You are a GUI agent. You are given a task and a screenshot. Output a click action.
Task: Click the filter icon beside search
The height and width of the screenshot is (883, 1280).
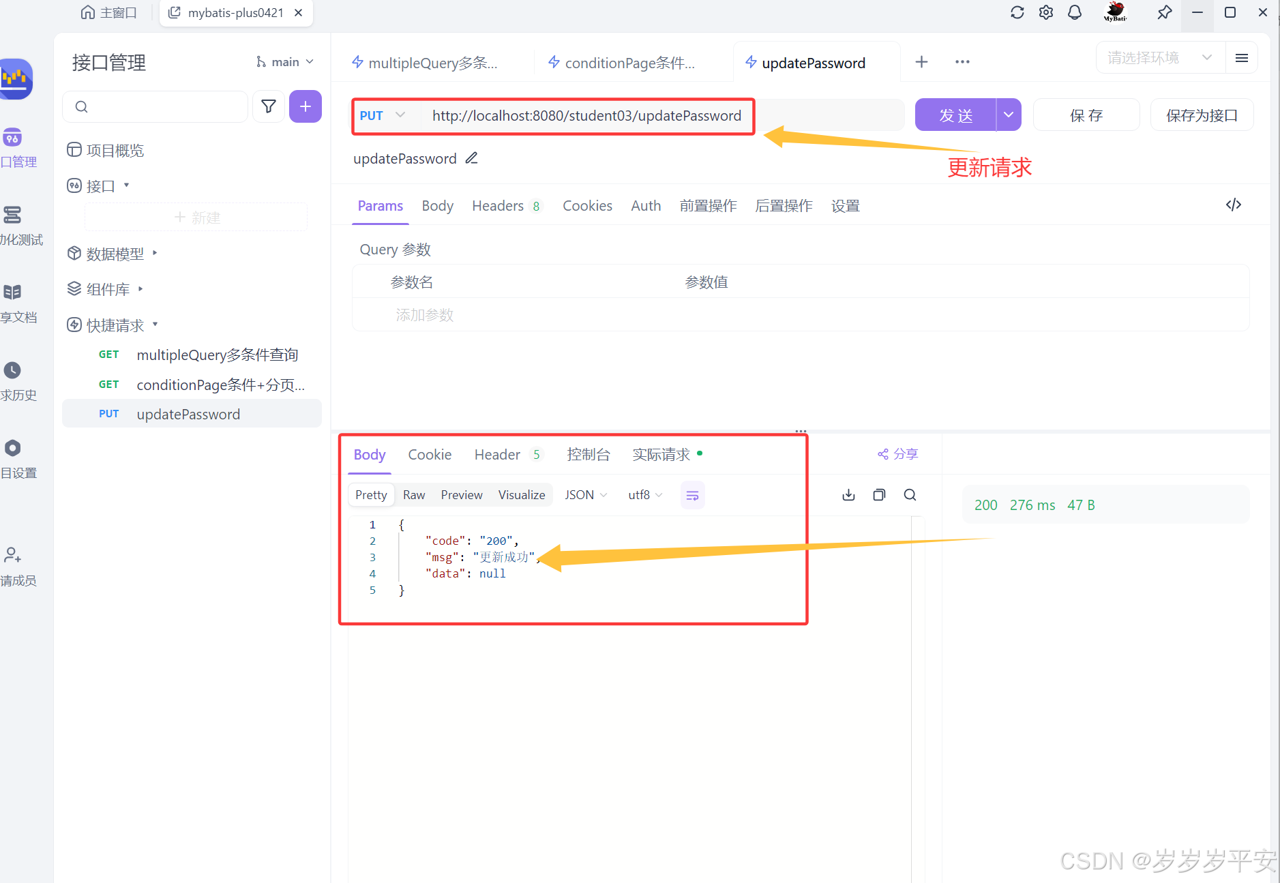269,106
